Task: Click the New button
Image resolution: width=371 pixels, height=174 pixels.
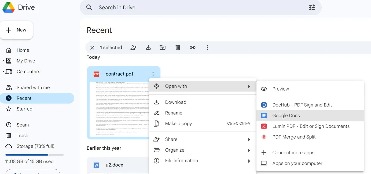Action: pos(17,30)
